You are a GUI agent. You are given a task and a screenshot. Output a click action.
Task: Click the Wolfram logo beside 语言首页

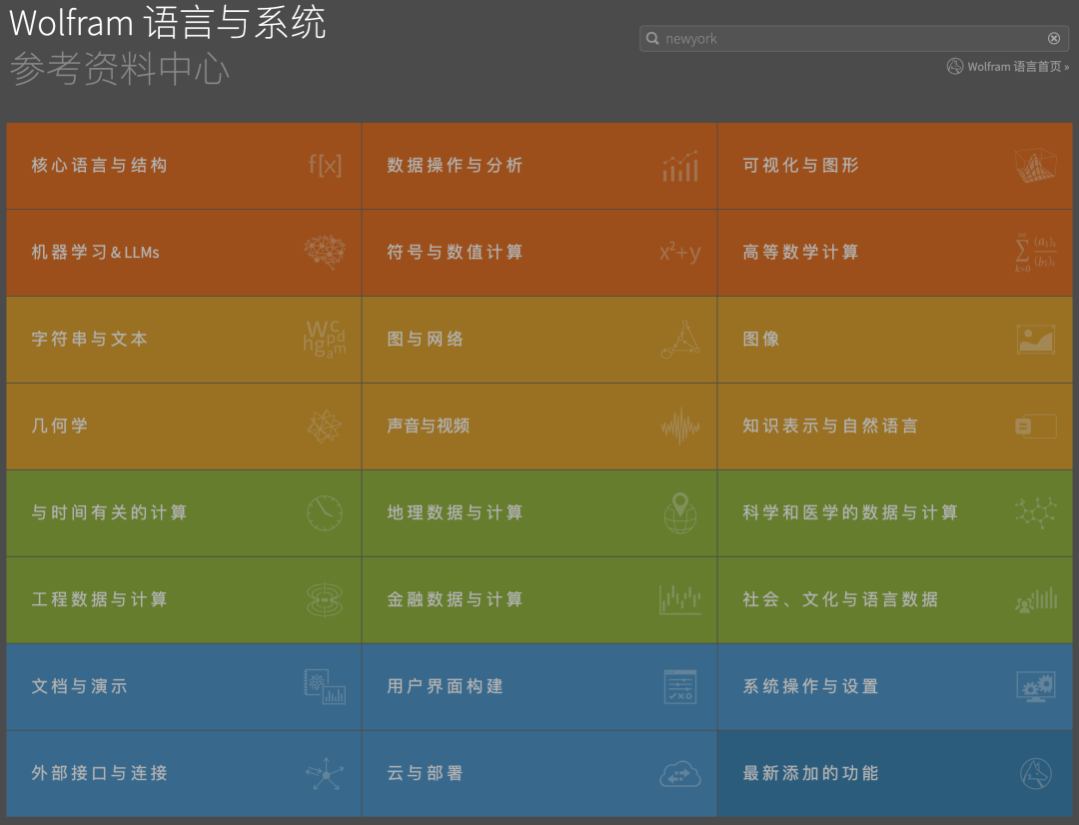click(955, 66)
